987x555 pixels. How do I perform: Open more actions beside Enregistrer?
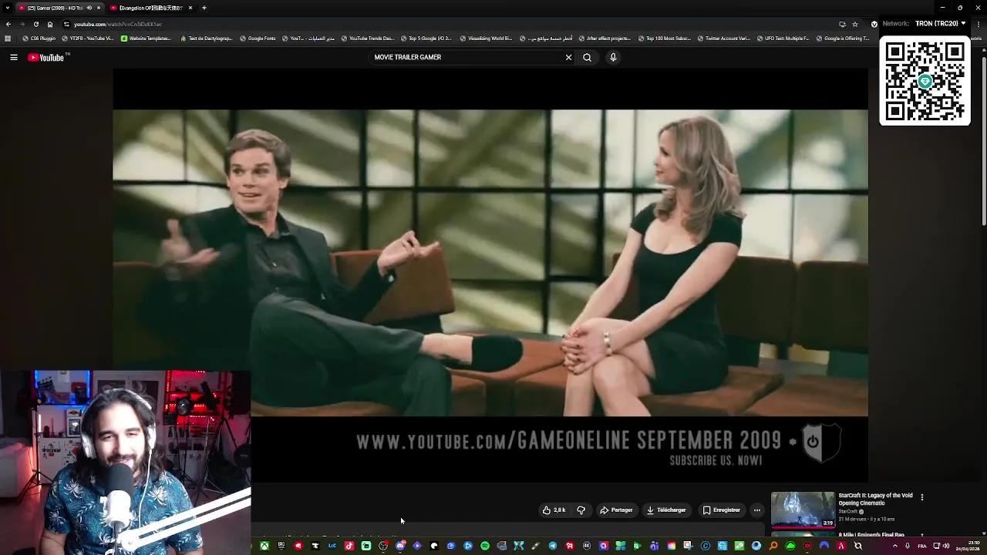(756, 510)
